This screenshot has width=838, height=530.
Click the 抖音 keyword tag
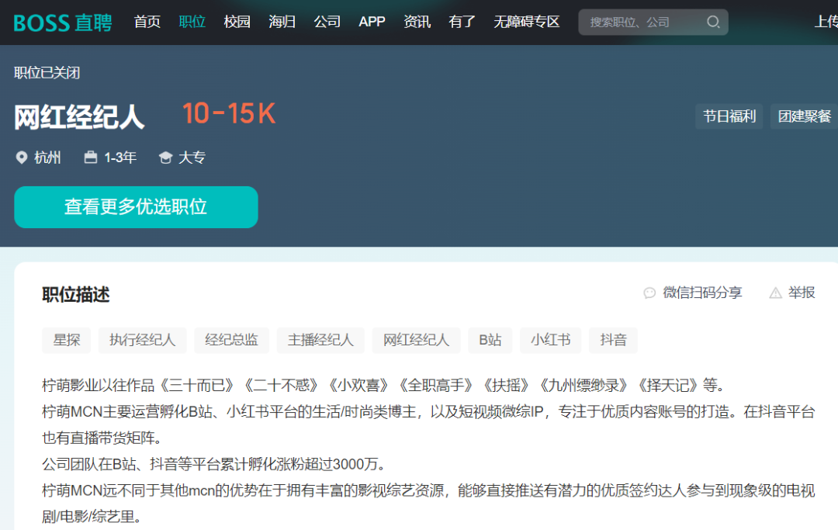click(613, 340)
